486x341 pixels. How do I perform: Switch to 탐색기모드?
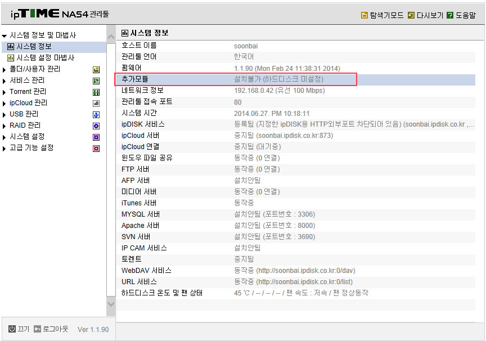coord(386,15)
